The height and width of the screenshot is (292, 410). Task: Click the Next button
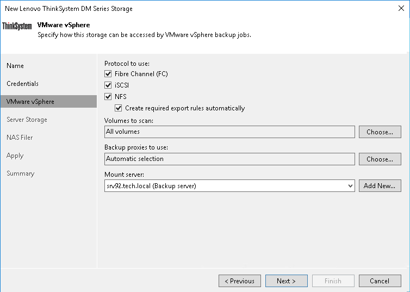[x=286, y=281]
